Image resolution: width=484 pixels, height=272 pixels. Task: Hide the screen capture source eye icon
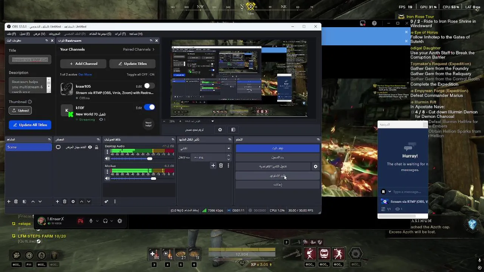tap(90, 147)
